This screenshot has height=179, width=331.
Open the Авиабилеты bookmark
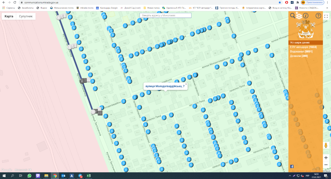[x=26, y=8]
